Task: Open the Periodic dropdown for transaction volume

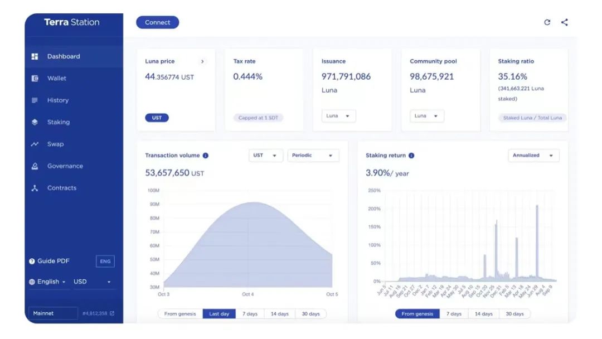Action: (313, 156)
